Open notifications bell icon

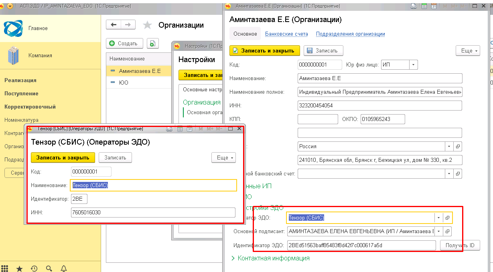click(x=63, y=268)
